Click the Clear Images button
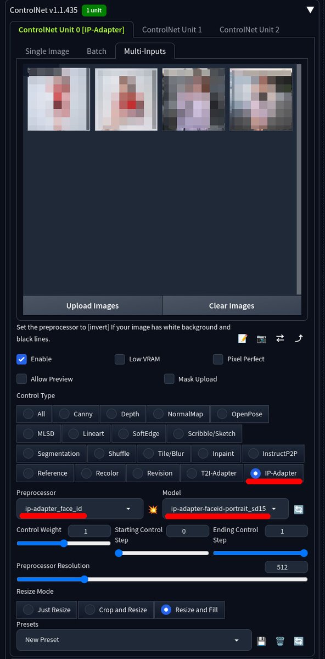 click(232, 305)
